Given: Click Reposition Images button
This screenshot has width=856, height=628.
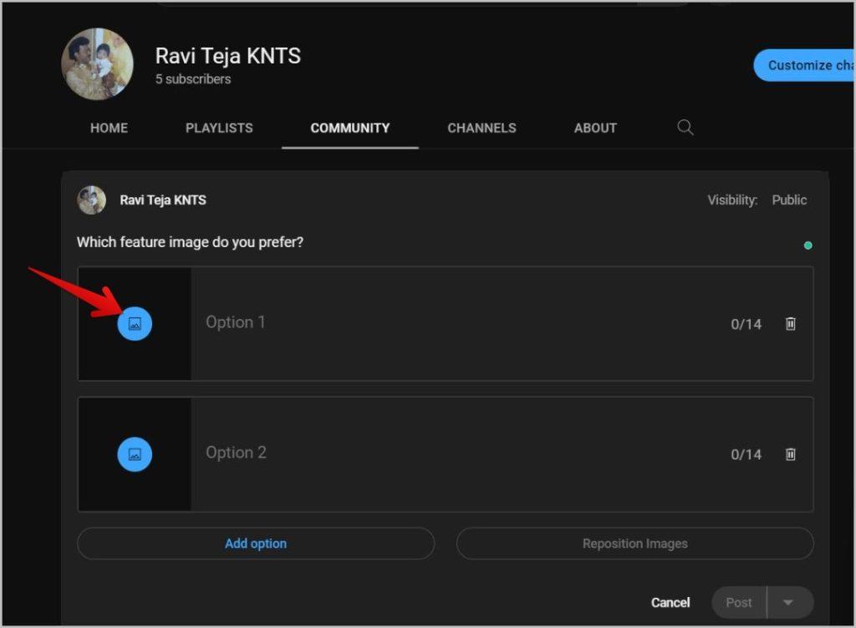Looking at the screenshot, I should coord(635,544).
